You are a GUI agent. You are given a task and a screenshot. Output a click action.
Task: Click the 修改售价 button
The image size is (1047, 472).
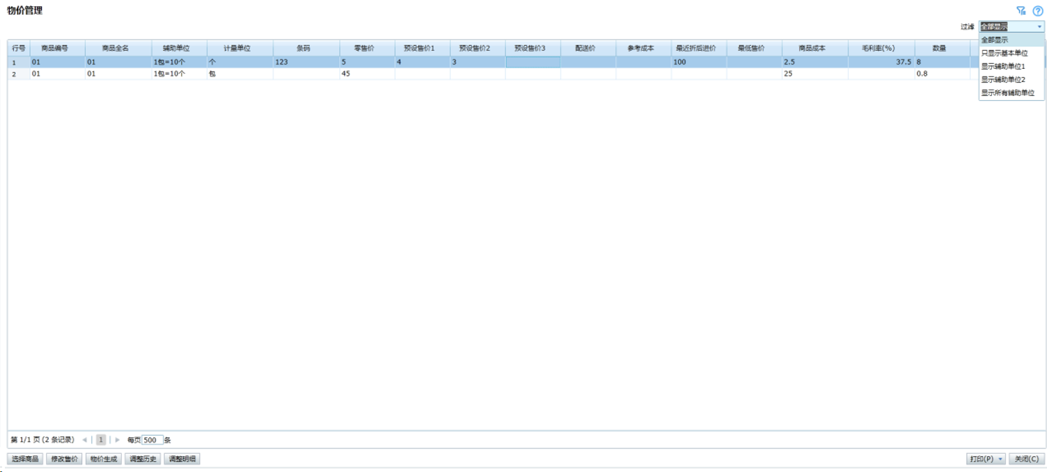coord(65,459)
